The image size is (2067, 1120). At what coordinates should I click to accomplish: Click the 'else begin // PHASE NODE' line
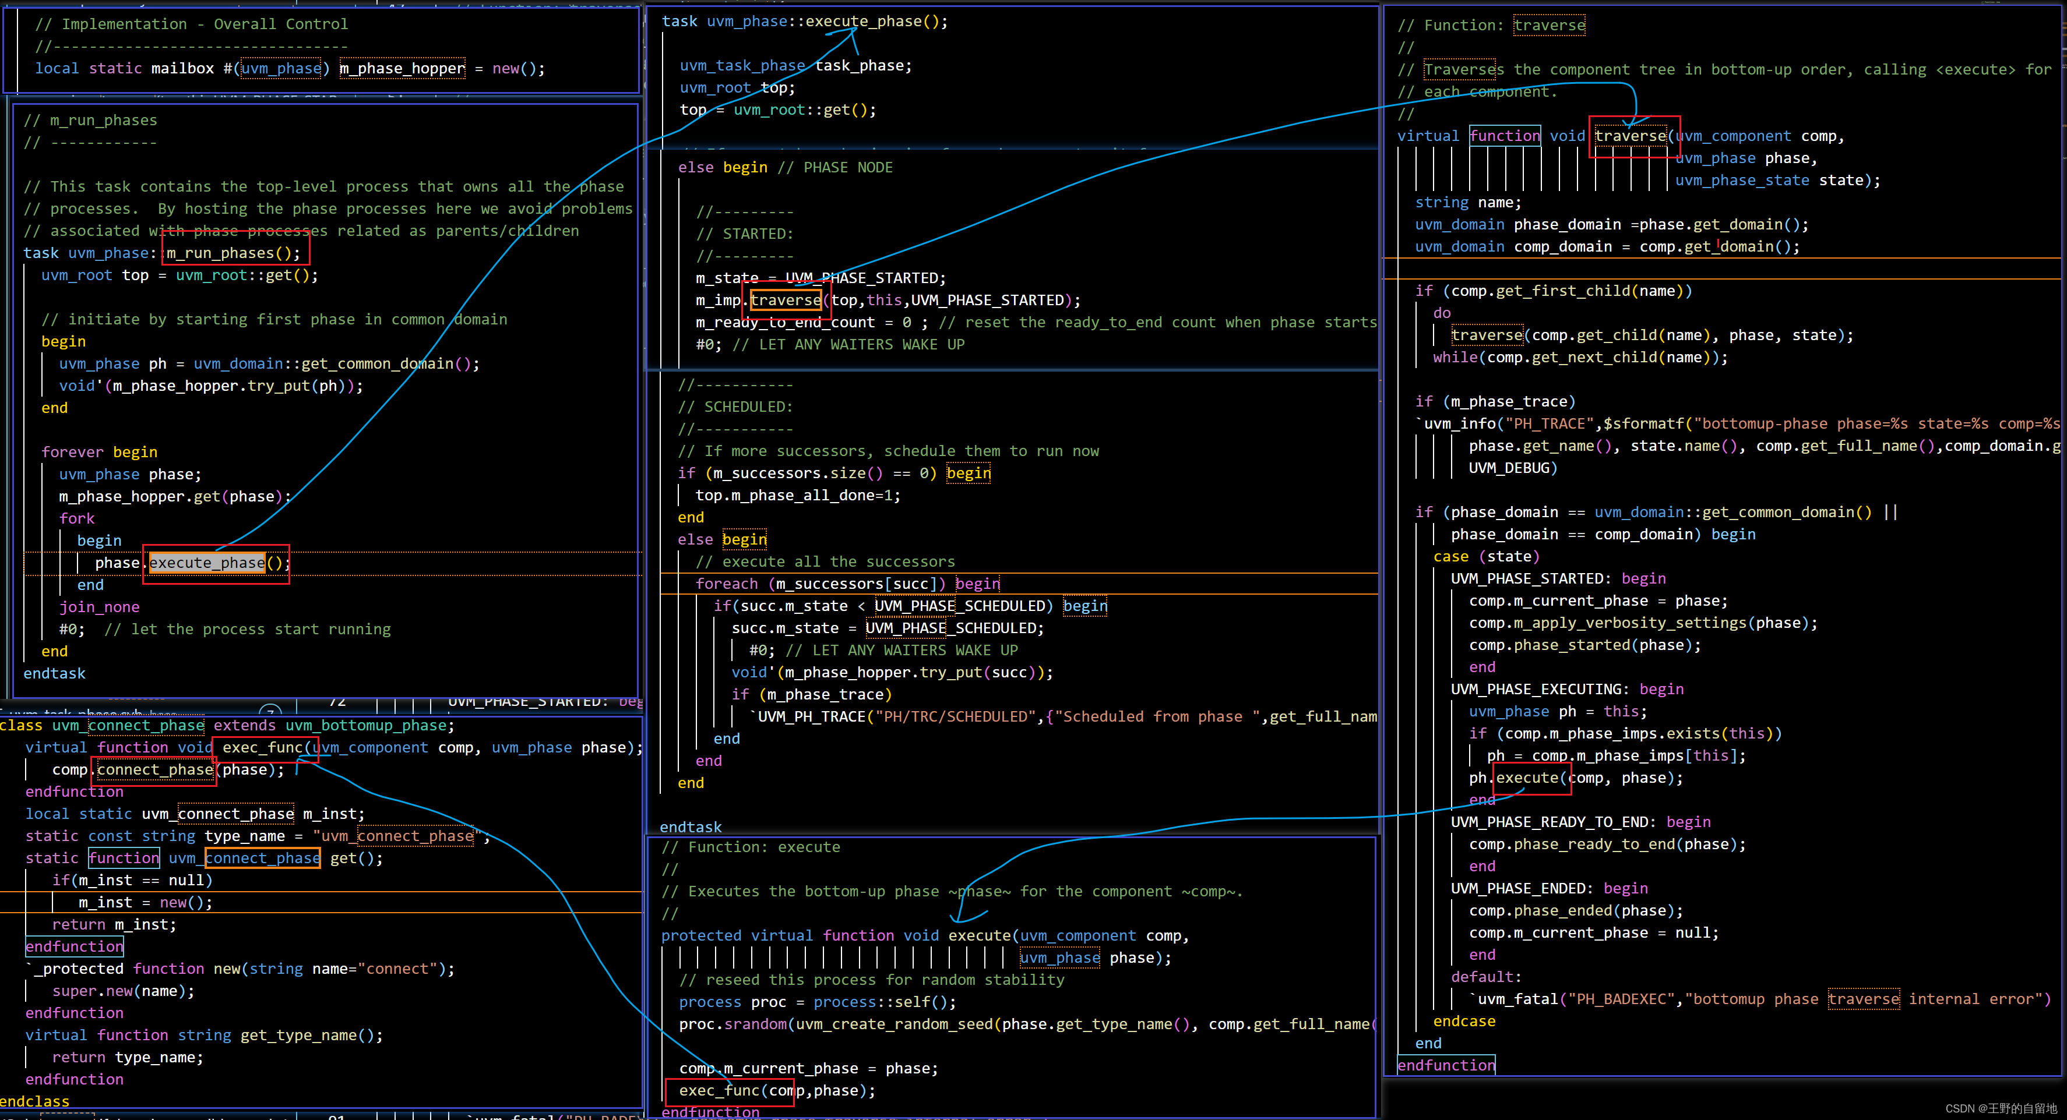[786, 168]
